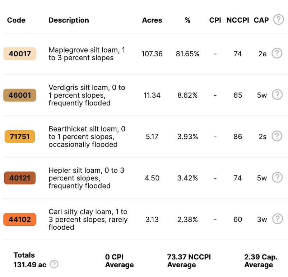Viewport: 288px width, 277px height.
Task: Select the 40121 soil code swatch
Action: pos(20,178)
